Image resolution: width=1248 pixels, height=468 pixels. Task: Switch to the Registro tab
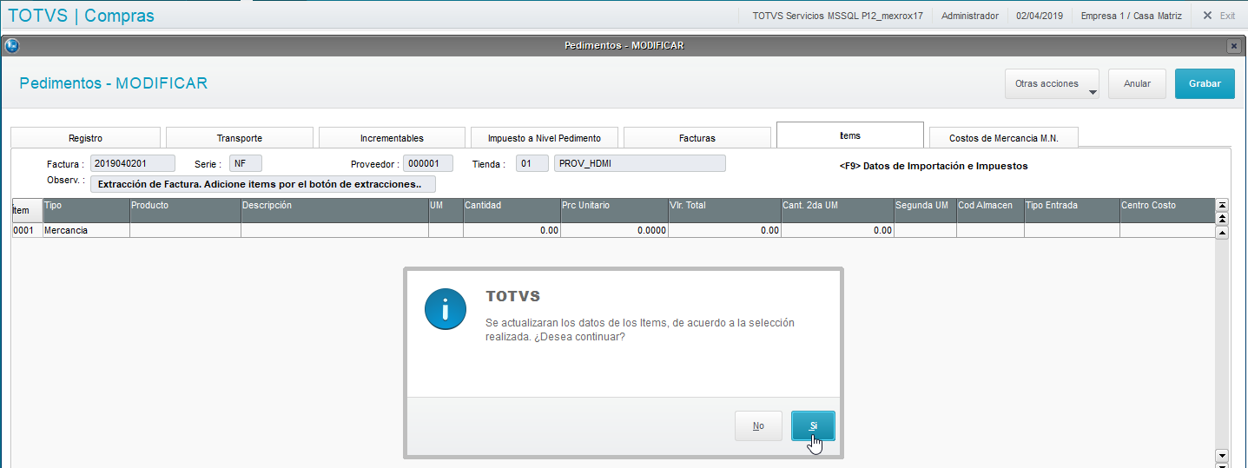[x=85, y=138]
